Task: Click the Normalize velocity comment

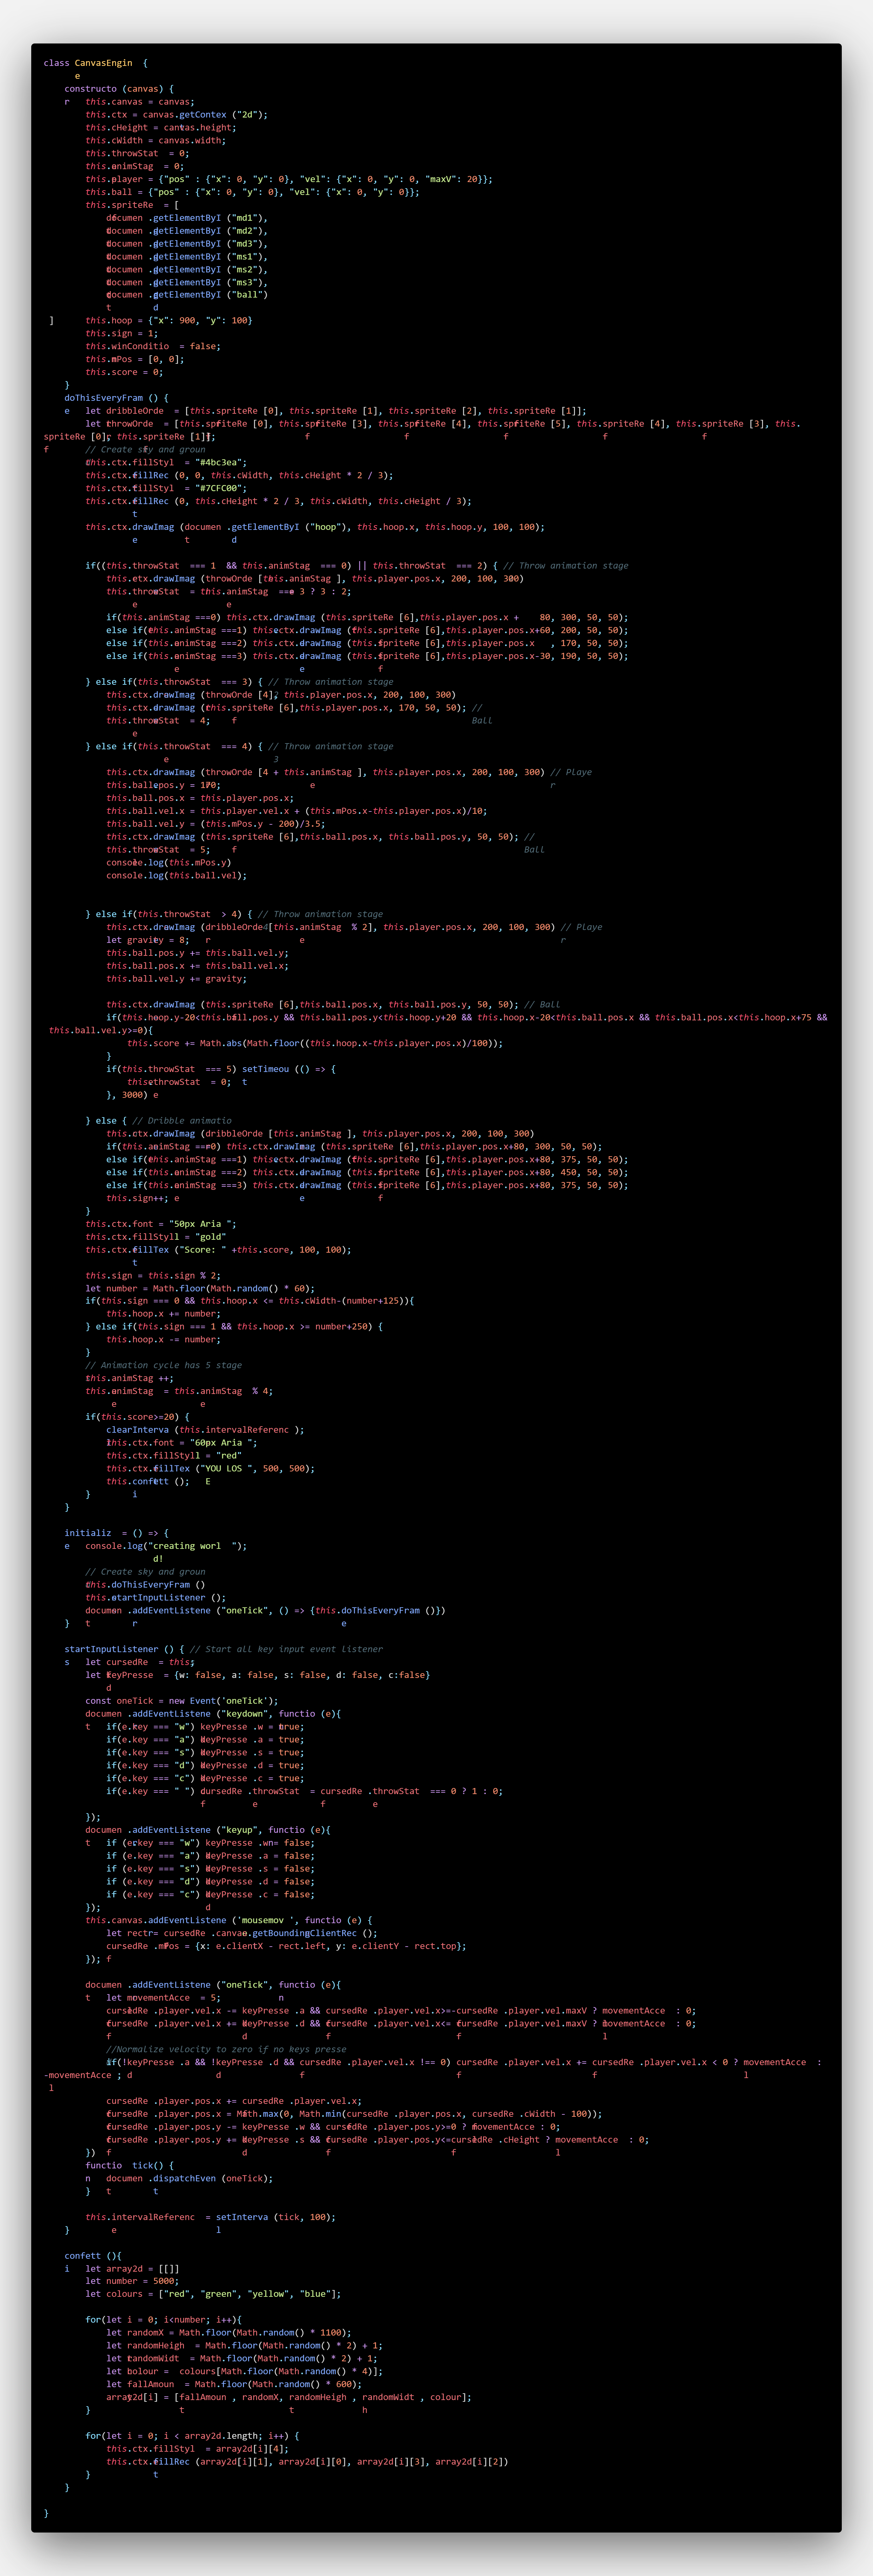Action: point(226,2049)
